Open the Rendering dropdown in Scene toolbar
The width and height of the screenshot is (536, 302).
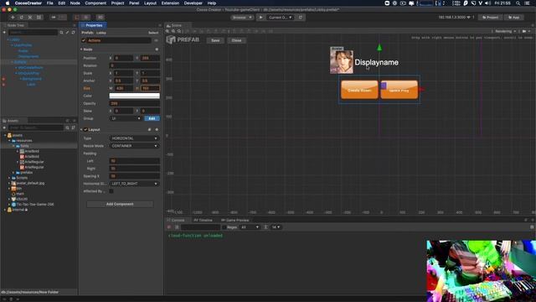(506, 31)
